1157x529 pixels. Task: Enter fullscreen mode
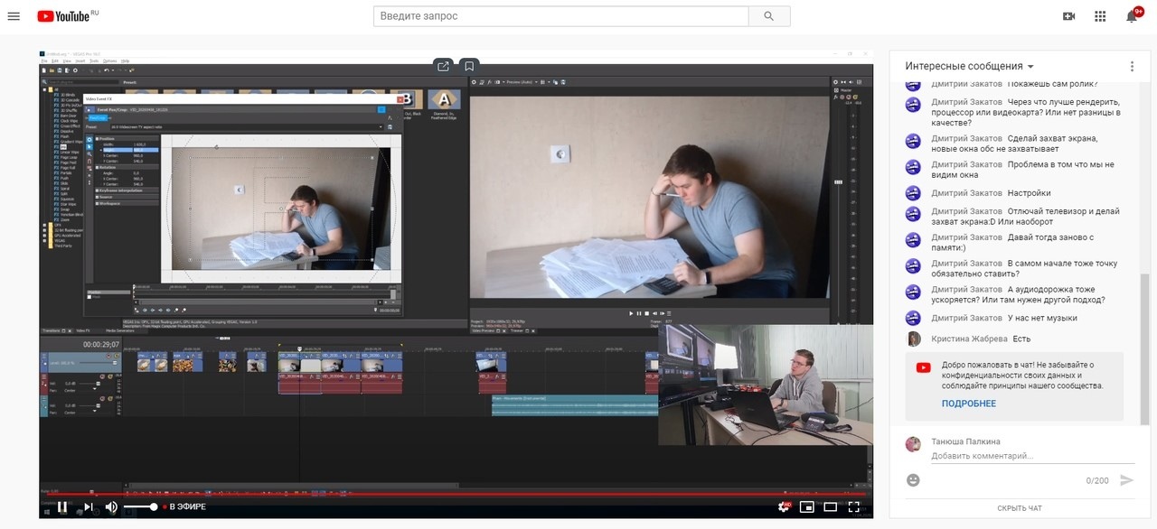[x=854, y=506]
